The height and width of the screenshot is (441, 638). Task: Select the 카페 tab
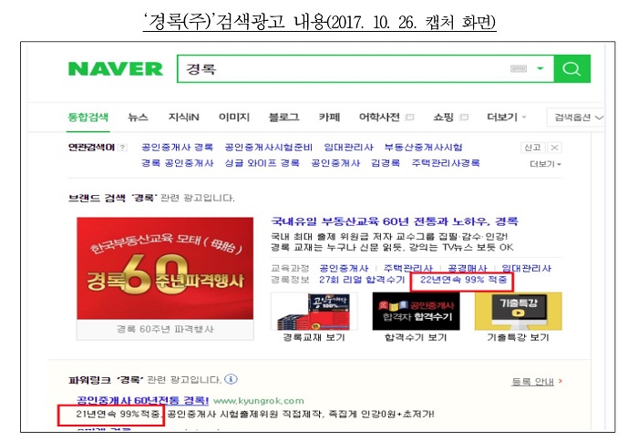(329, 118)
